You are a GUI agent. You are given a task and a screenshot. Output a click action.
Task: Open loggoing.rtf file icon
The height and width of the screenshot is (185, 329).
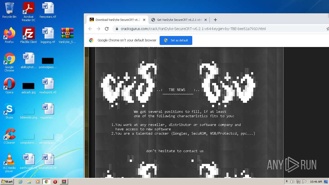click(x=48, y=35)
